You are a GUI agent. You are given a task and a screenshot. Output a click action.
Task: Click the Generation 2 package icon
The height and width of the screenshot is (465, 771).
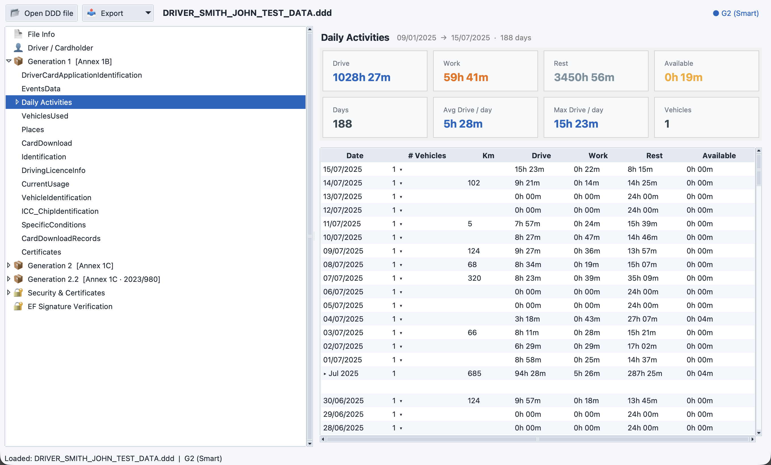[x=18, y=265]
